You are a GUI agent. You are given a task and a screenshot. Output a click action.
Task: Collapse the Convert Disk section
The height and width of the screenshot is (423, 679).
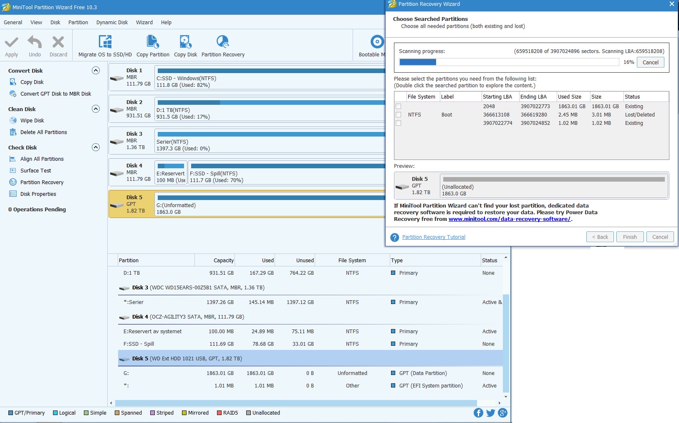point(96,71)
